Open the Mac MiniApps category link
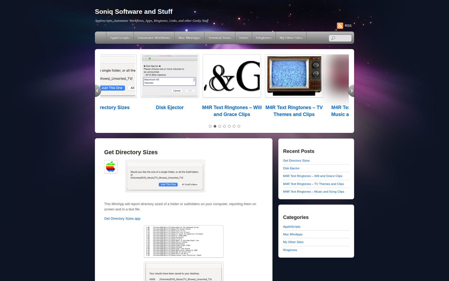Screen dimensions: 449x281 (293, 234)
